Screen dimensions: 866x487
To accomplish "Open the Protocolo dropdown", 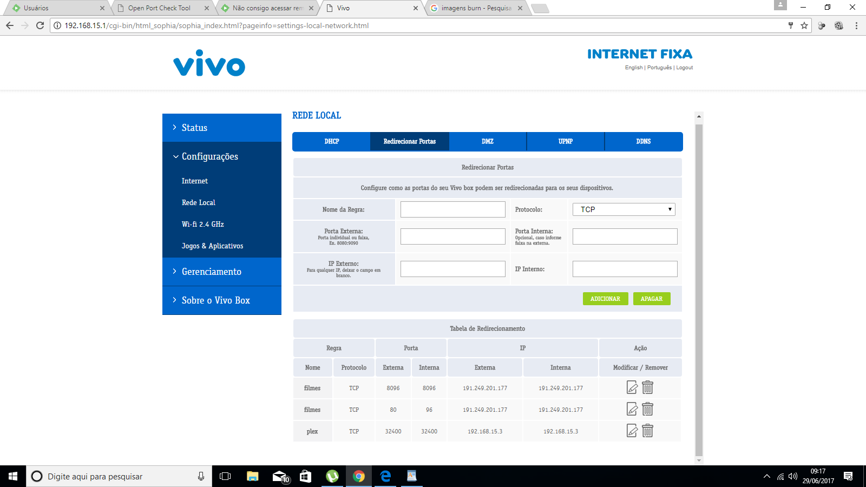I will 624,209.
